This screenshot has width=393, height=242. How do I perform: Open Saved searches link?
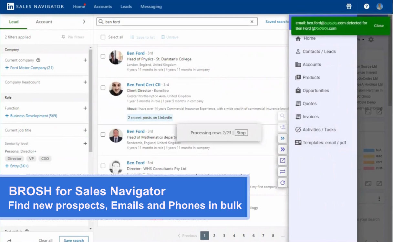(277, 22)
